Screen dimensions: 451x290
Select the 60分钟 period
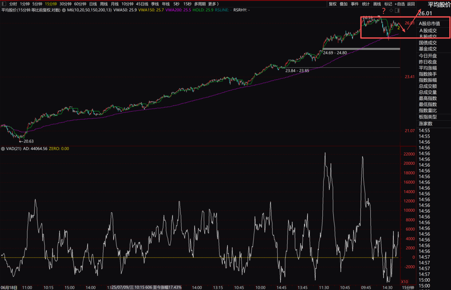80,4
